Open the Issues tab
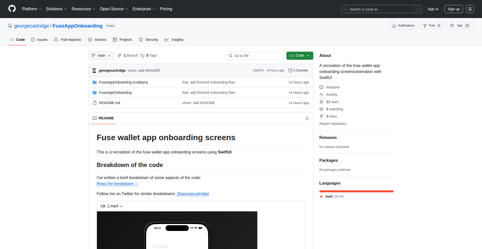Viewport: 482px width, 249px height. 39,40
